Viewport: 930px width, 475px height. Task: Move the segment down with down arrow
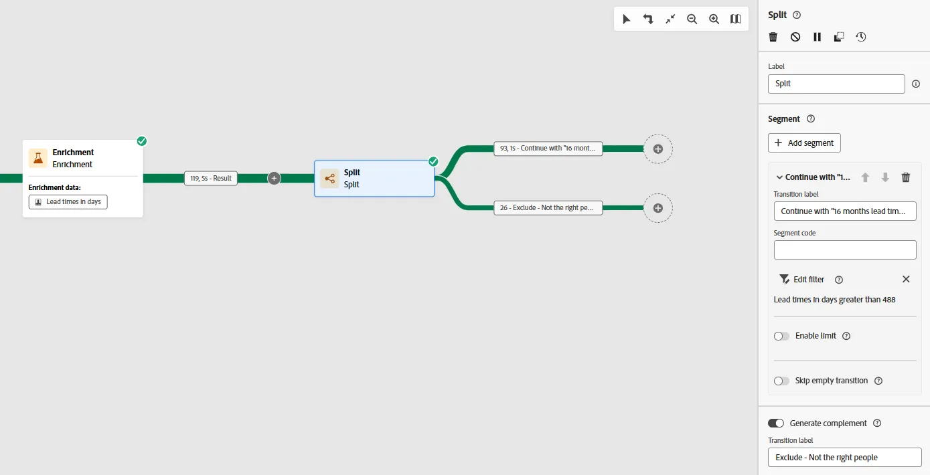tap(885, 177)
